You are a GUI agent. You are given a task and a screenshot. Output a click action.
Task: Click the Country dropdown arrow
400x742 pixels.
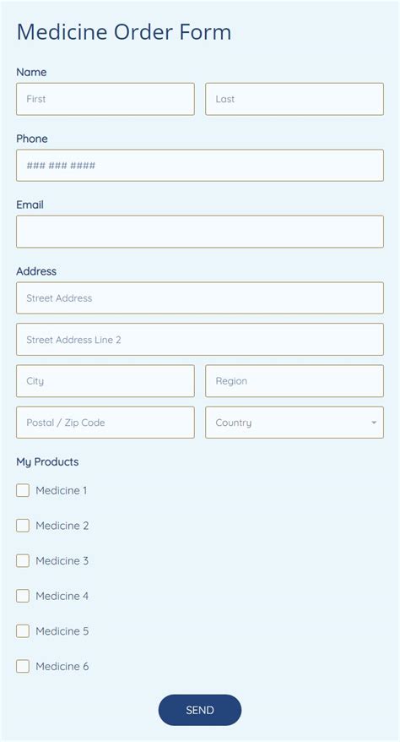coord(374,422)
